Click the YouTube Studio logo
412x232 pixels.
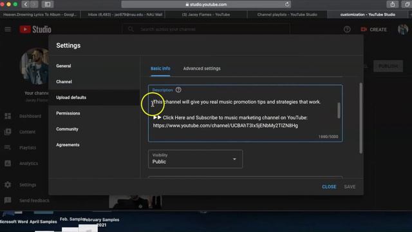(35, 29)
